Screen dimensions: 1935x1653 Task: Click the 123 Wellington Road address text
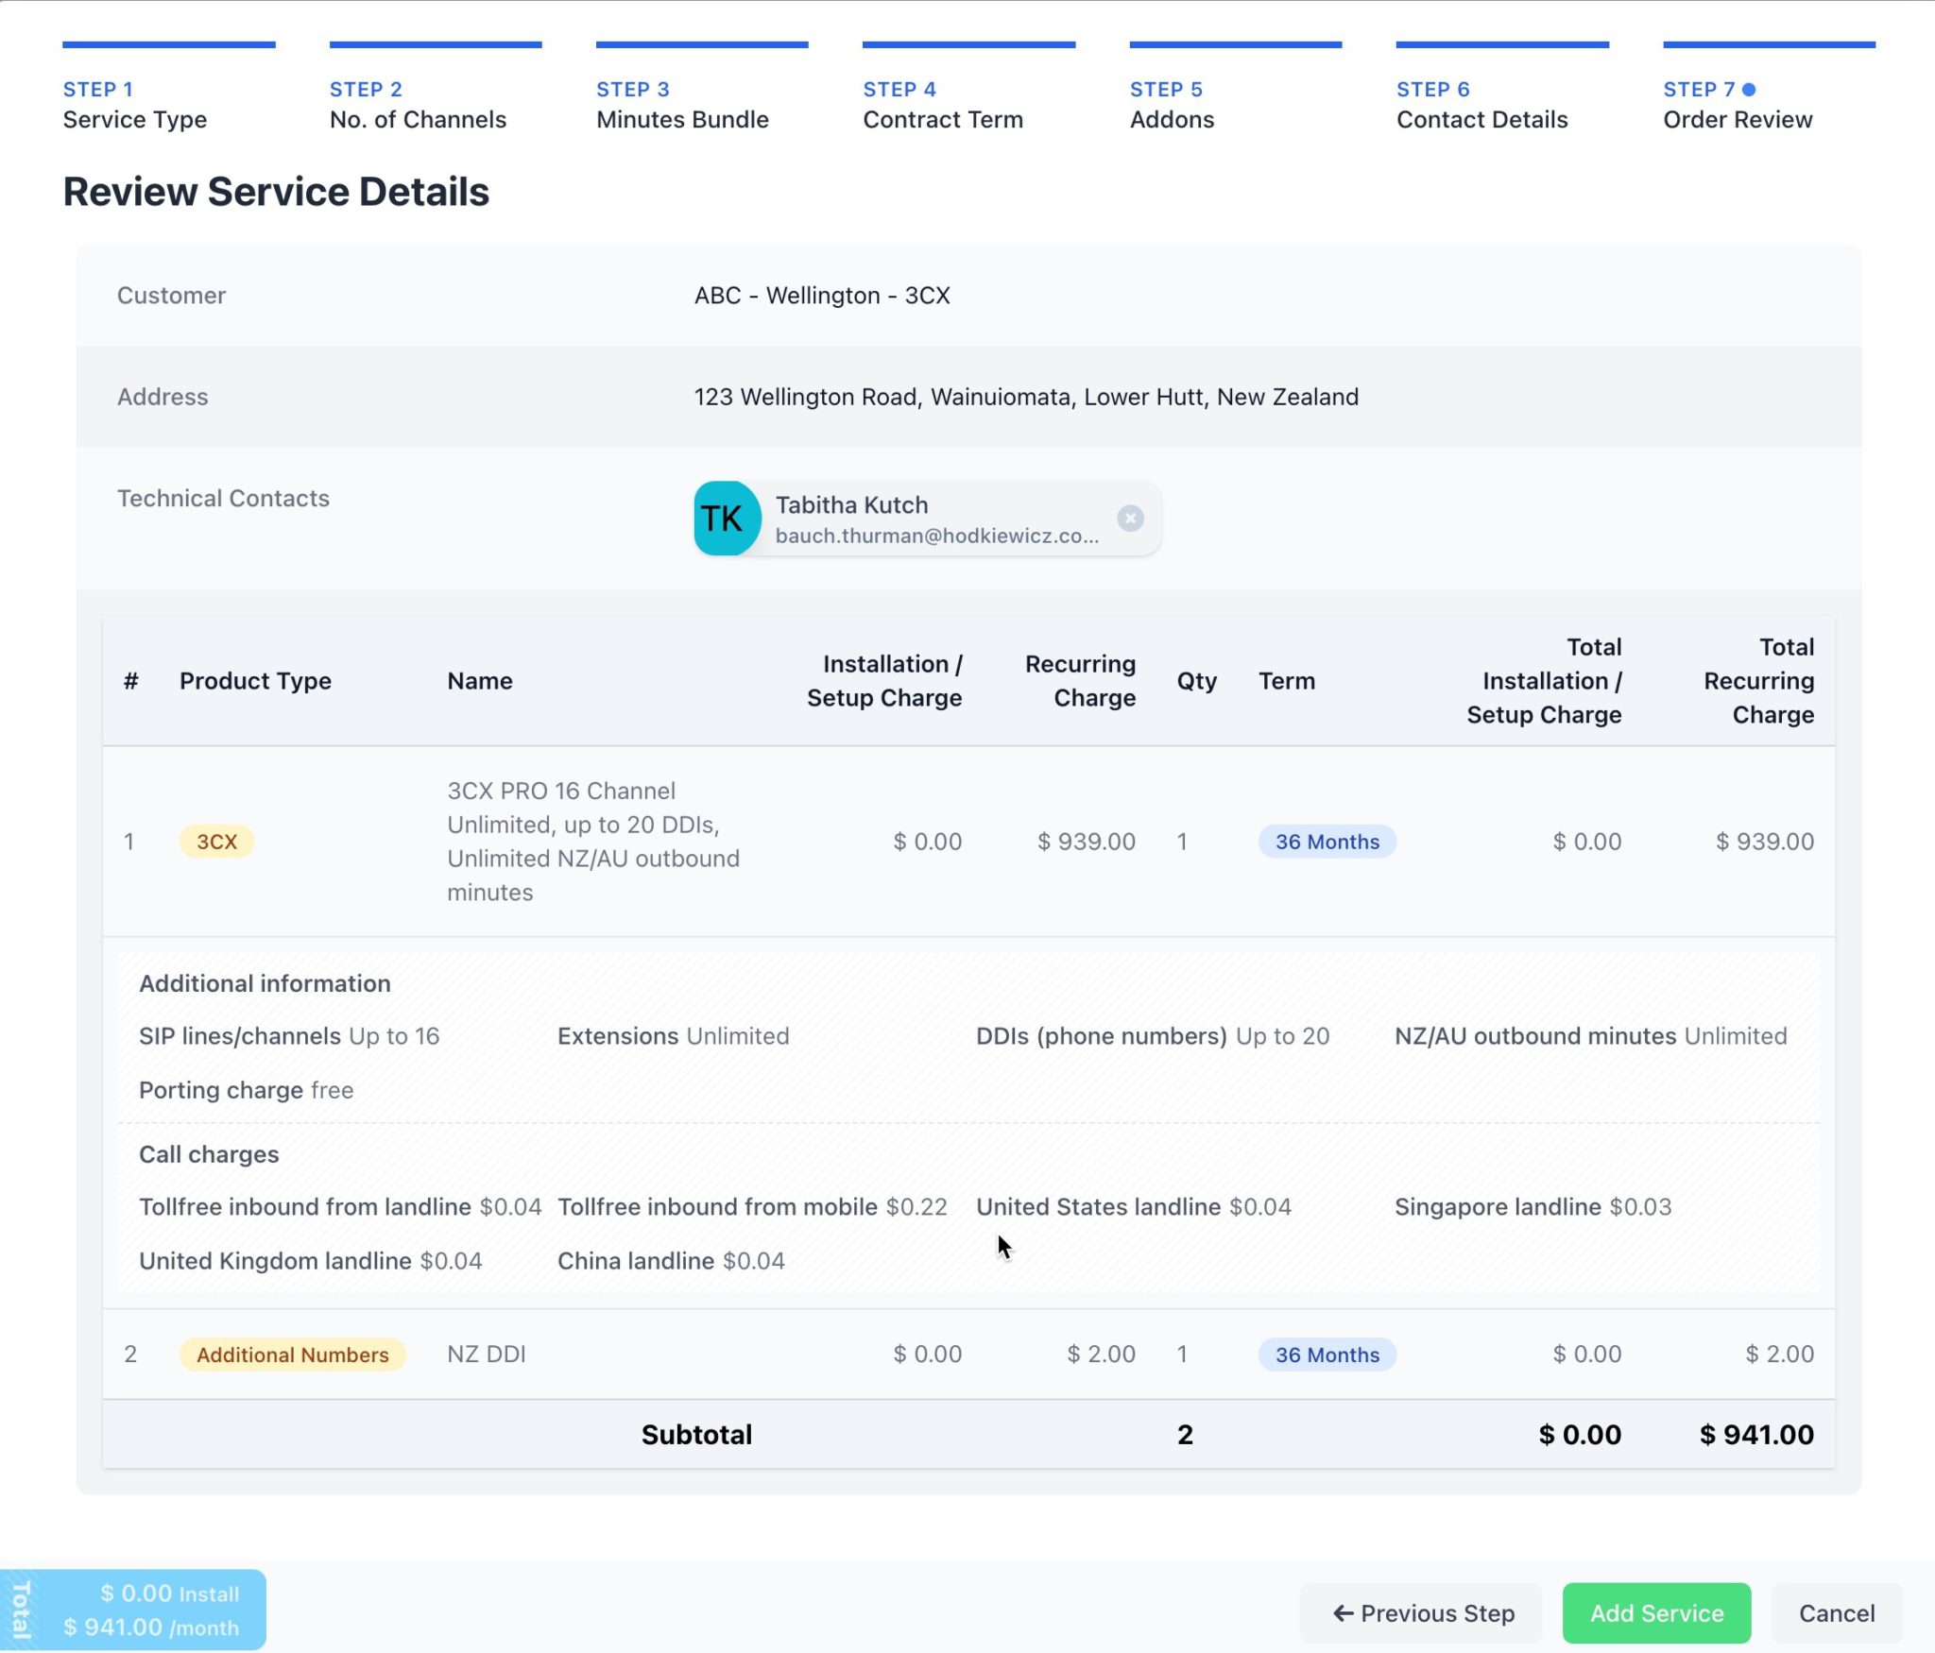(1026, 397)
